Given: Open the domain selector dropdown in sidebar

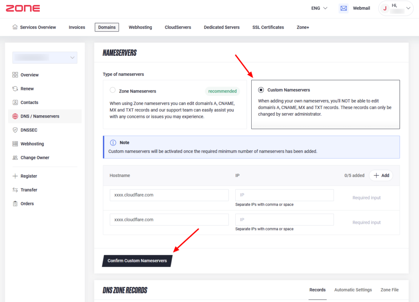Looking at the screenshot, I should [45, 58].
